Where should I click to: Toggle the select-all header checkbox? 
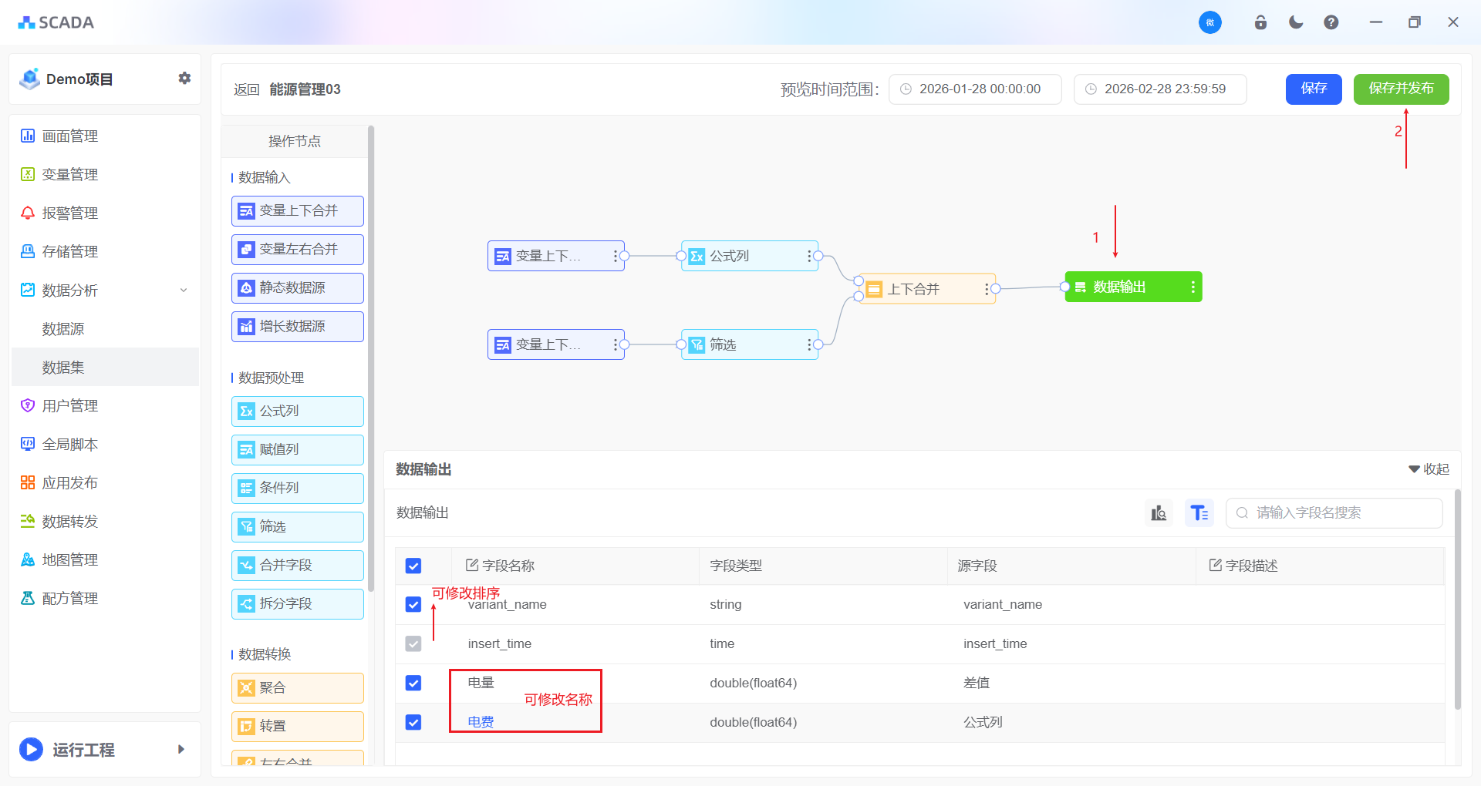[x=413, y=566]
